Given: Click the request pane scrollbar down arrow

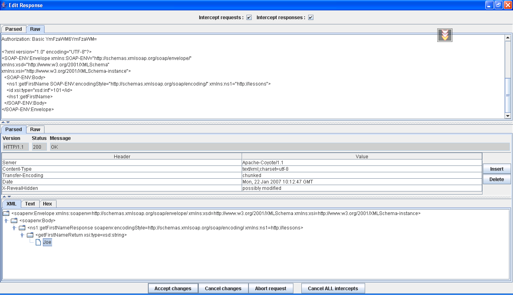Looking at the screenshot, I should (x=508, y=116).
